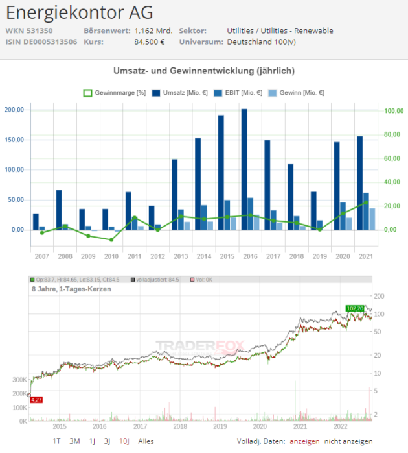Select the 1T timeframe

(x=56, y=441)
